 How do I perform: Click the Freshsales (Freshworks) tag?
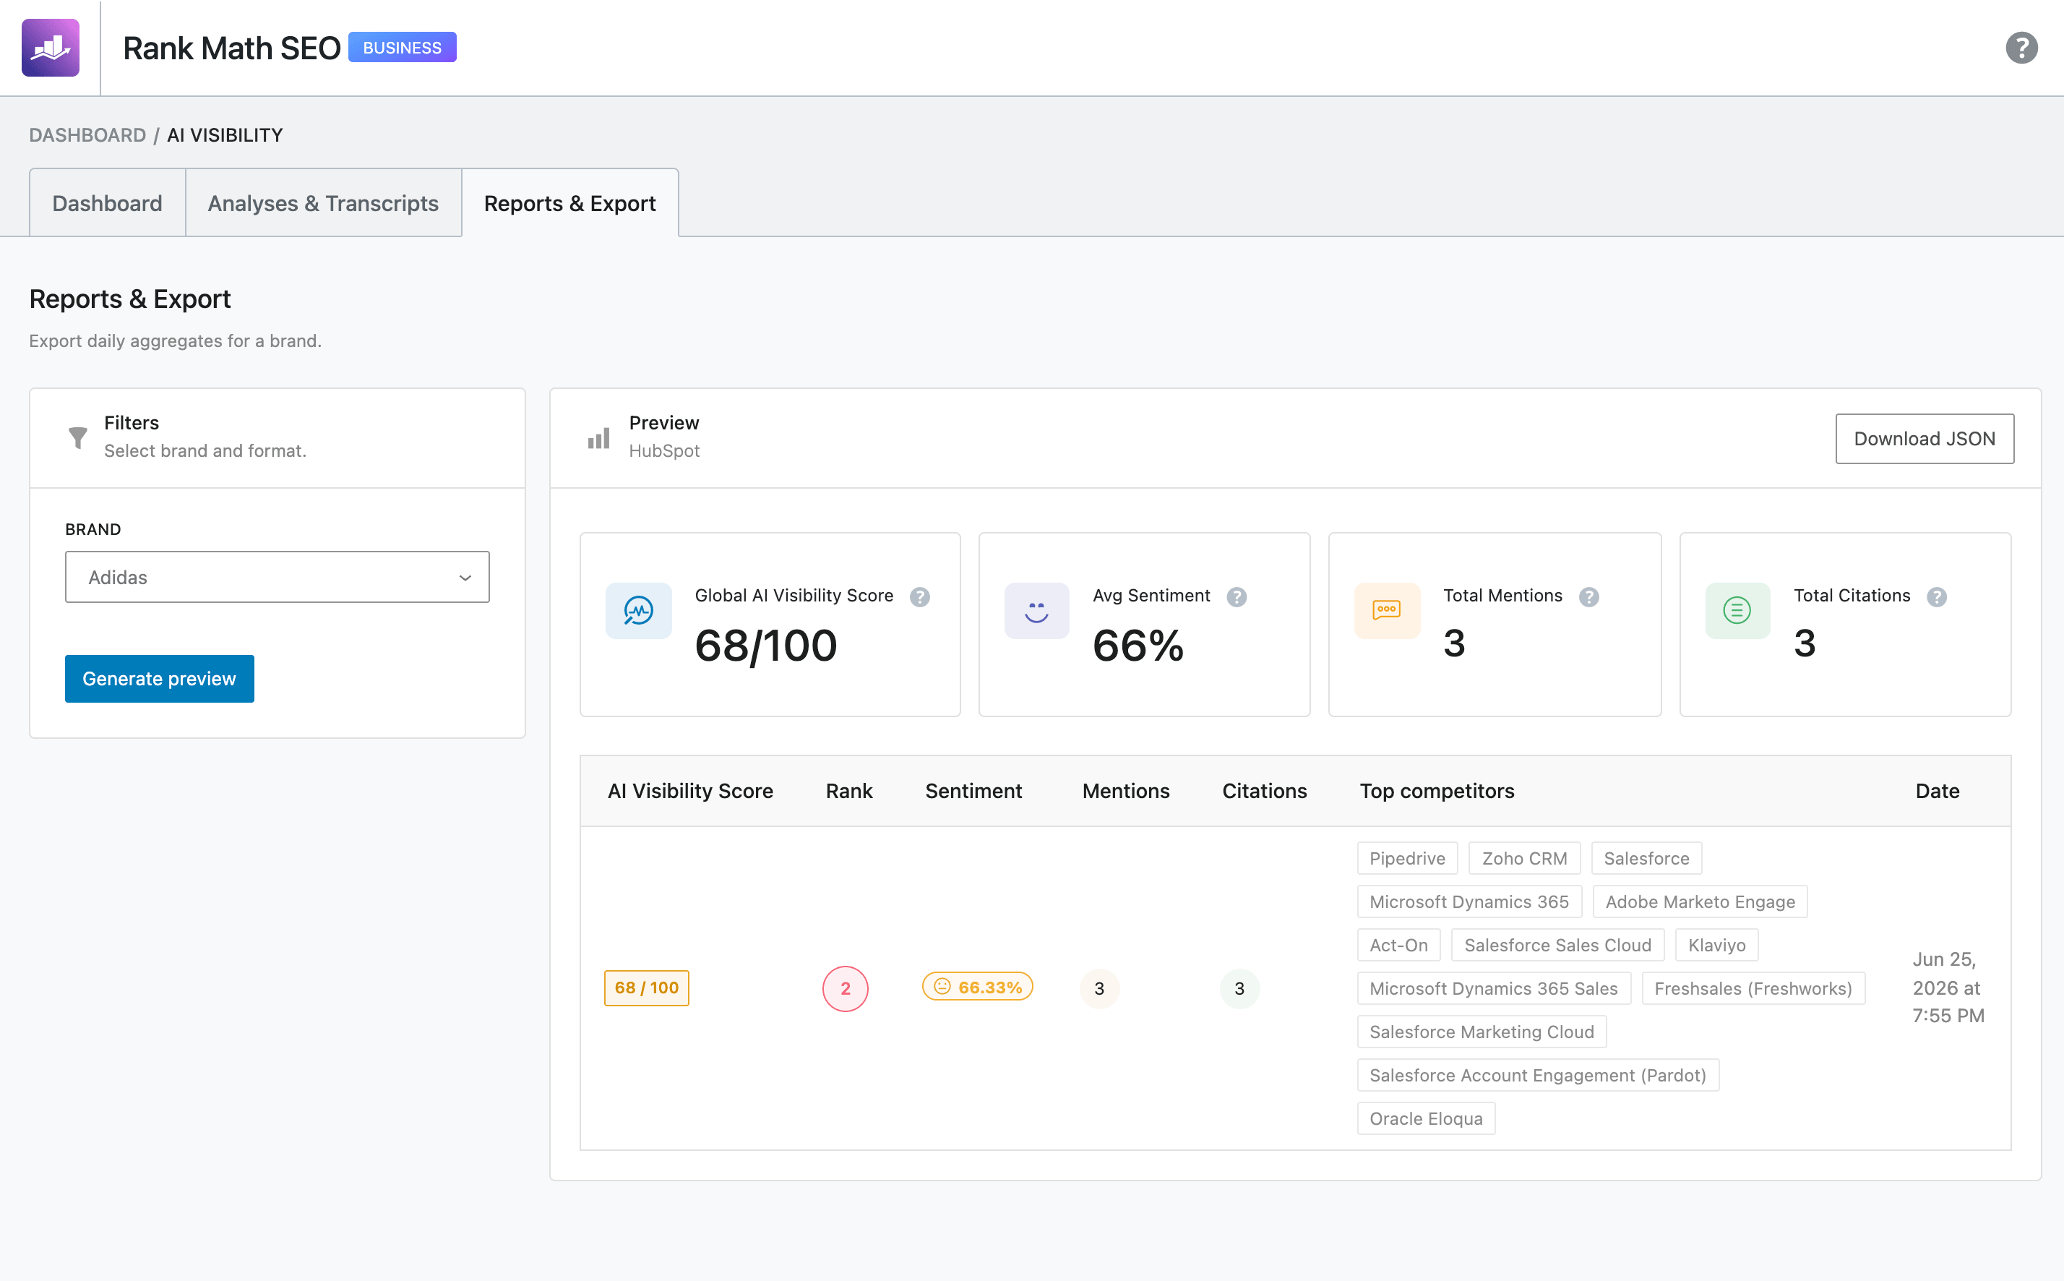coord(1753,989)
